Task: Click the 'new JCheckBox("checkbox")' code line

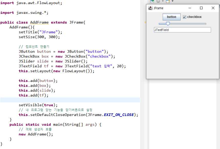Action: click(67, 57)
